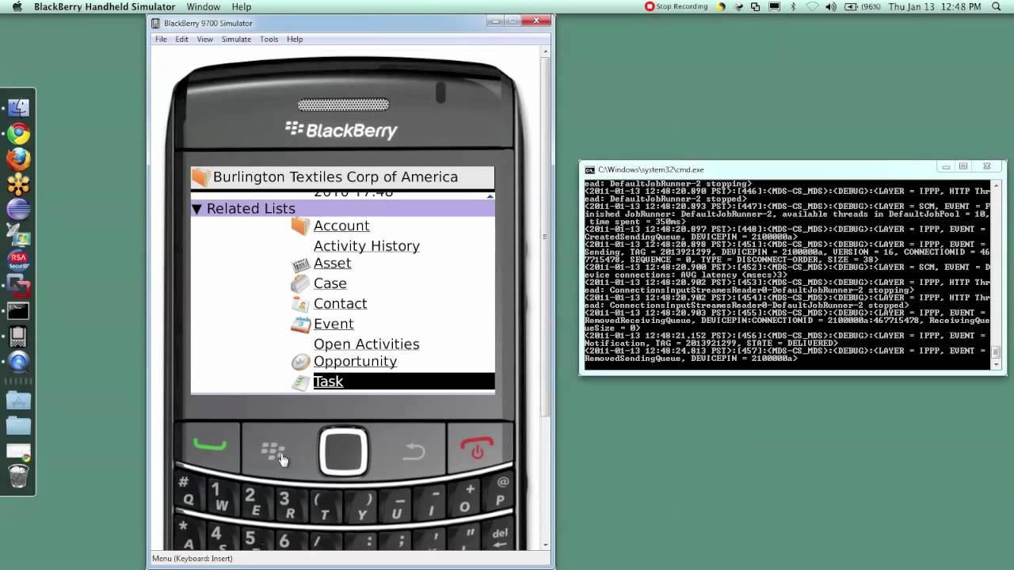Click the Task checklist icon
Viewport: 1014px width, 570px height.
pos(300,382)
